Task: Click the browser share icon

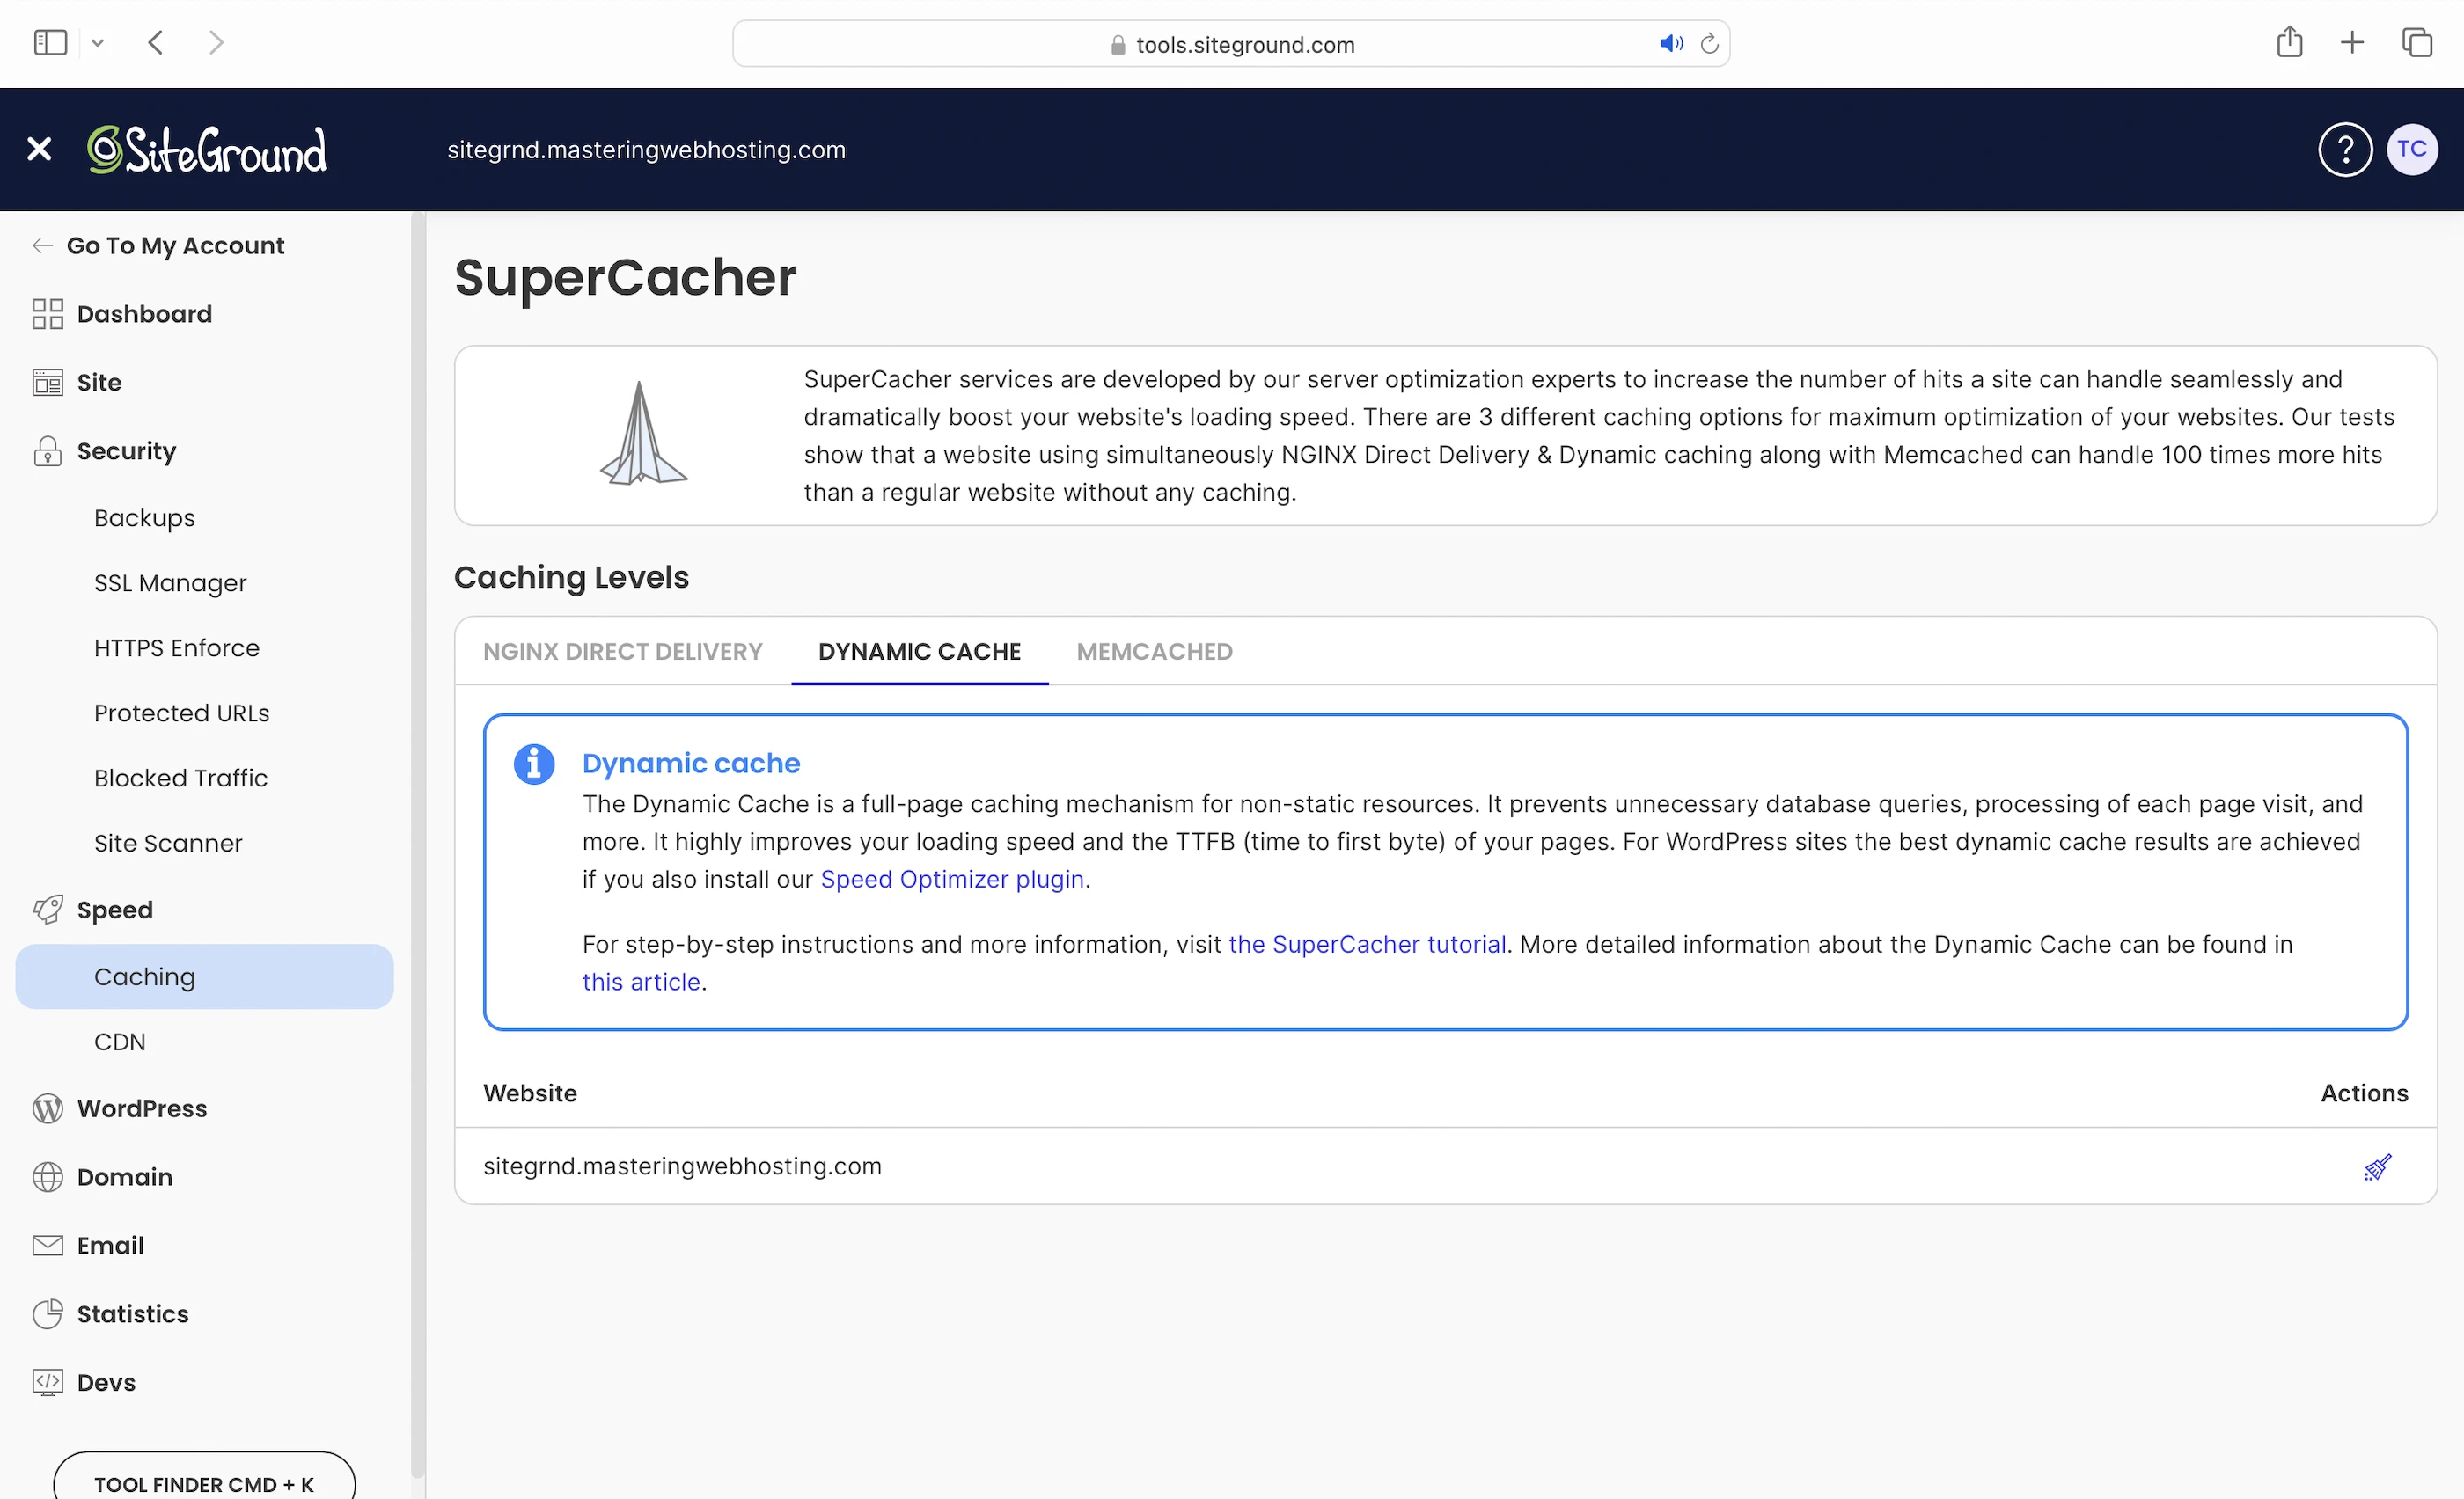Action: click(2289, 43)
